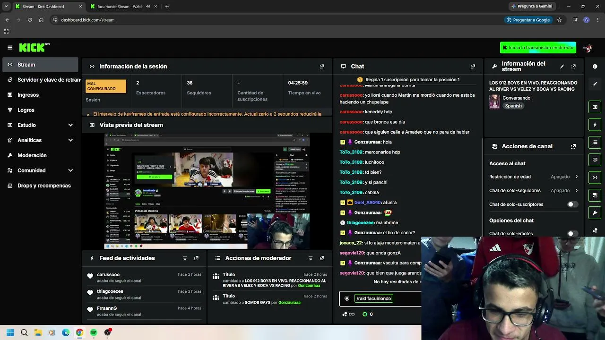Image resolution: width=605 pixels, height=340 pixels.
Task: Click the channel points icon below chat input
Action: 344,314
